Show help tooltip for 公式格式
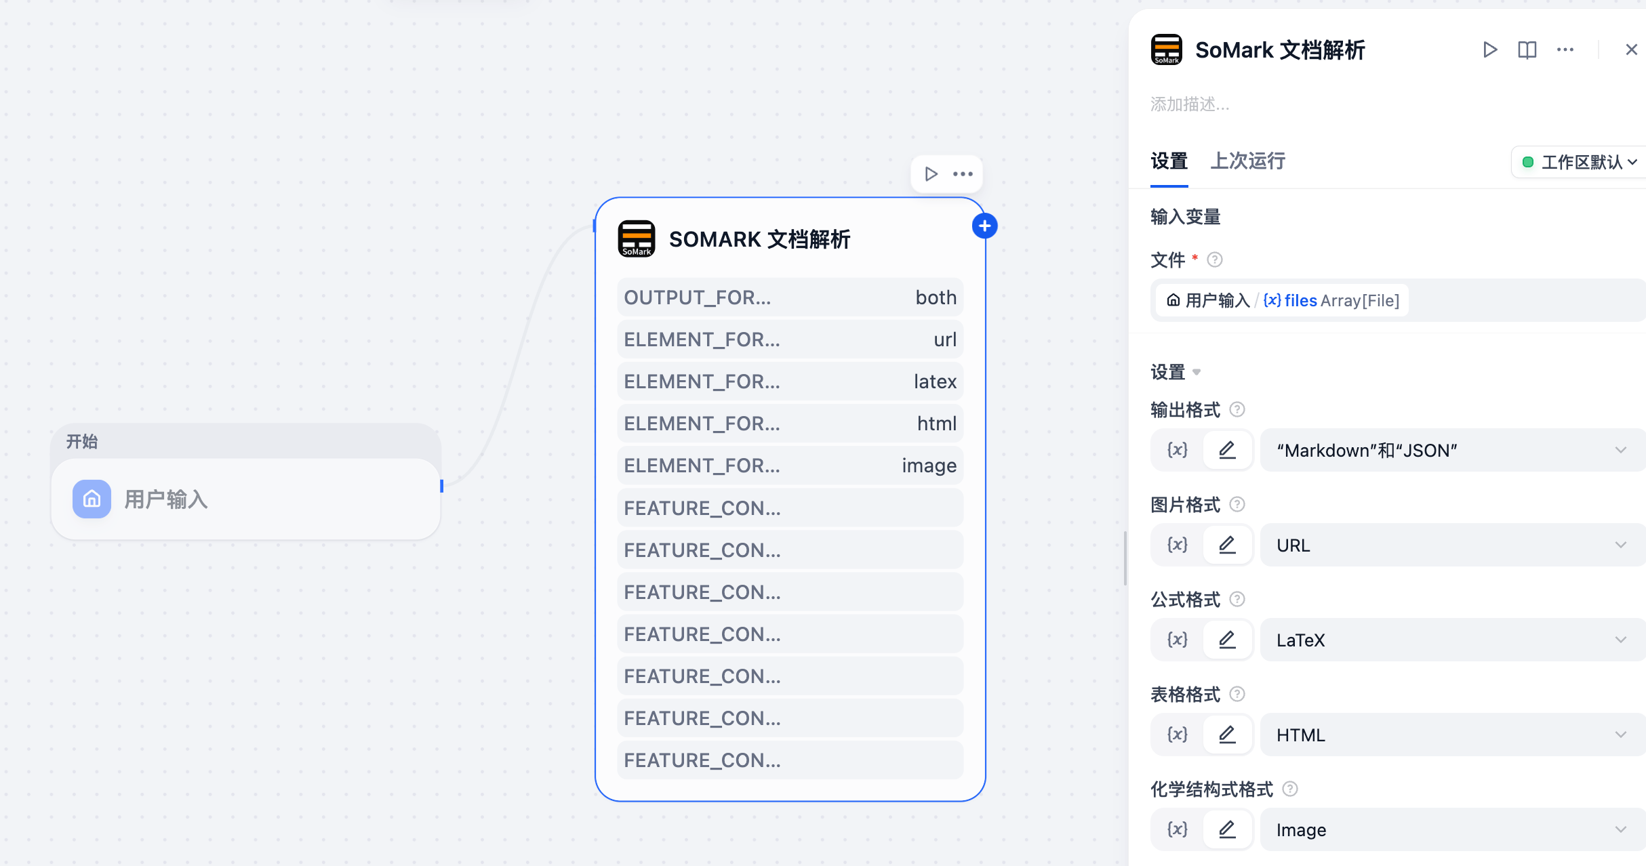Screen dimensions: 1646x866 coord(1237,599)
